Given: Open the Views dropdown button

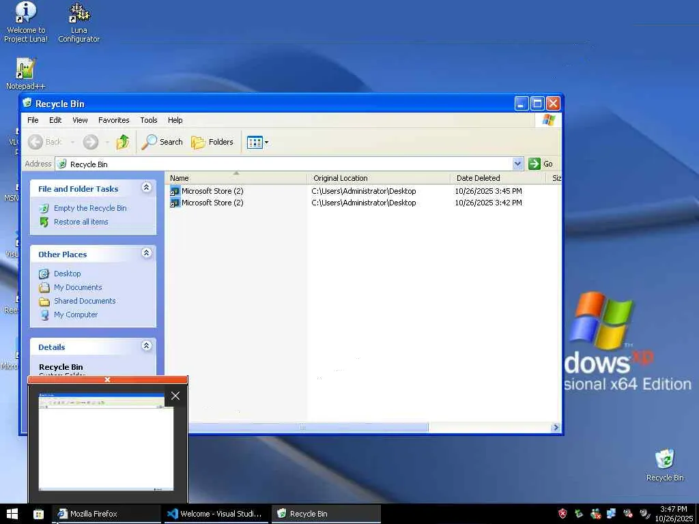Looking at the screenshot, I should point(257,143).
